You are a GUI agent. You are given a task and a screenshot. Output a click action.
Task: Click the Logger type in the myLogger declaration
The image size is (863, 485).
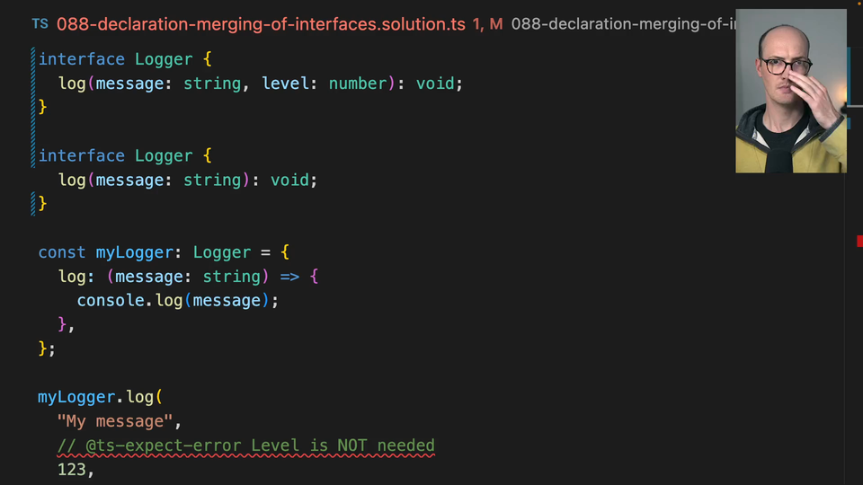click(x=221, y=252)
